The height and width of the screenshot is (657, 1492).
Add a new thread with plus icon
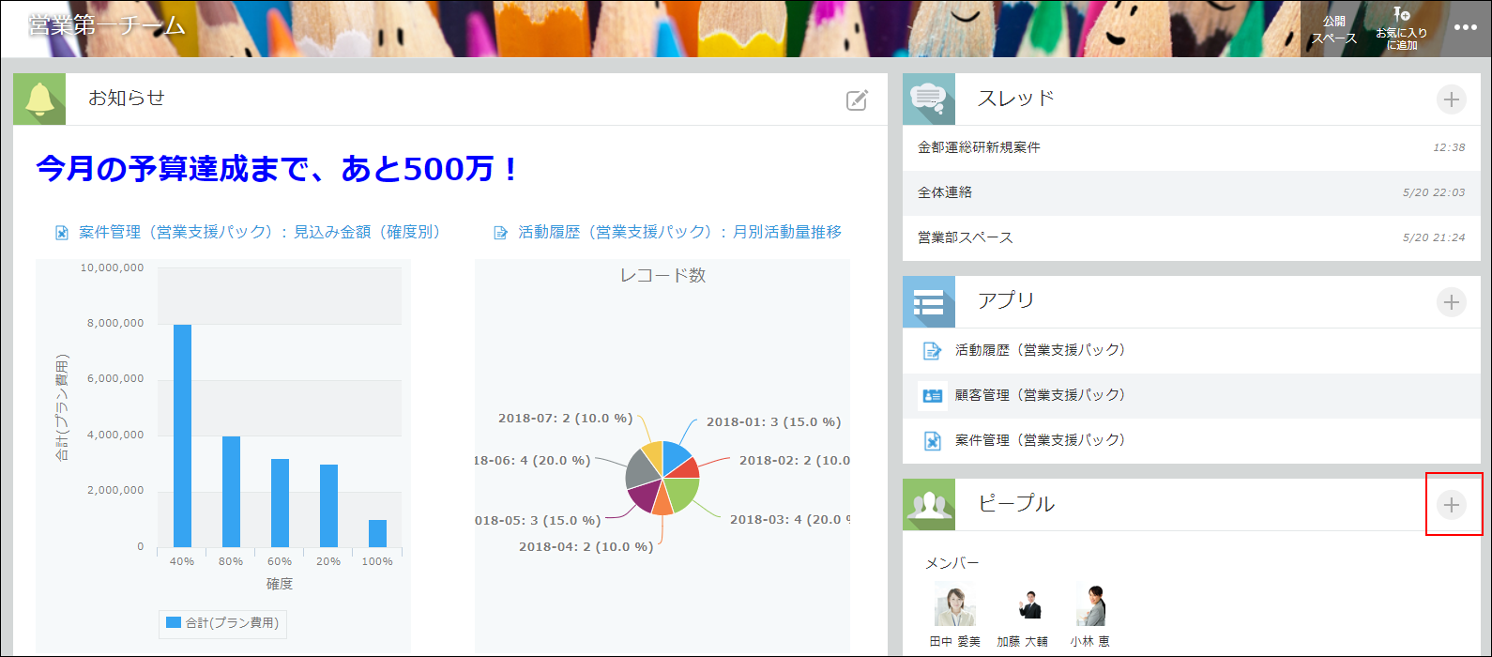click(x=1451, y=99)
